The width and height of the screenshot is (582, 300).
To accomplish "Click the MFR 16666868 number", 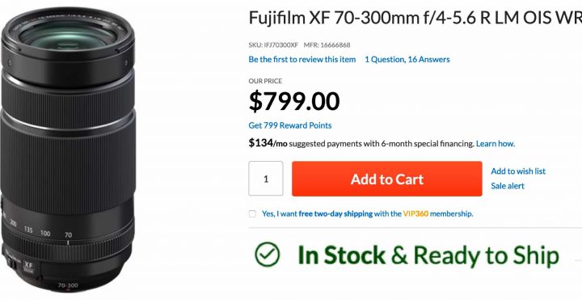I will point(327,45).
